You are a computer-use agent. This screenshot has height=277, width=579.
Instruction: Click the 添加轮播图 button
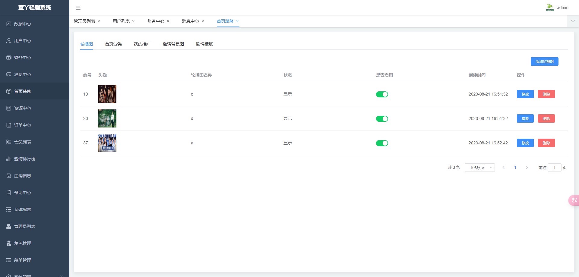coord(544,61)
